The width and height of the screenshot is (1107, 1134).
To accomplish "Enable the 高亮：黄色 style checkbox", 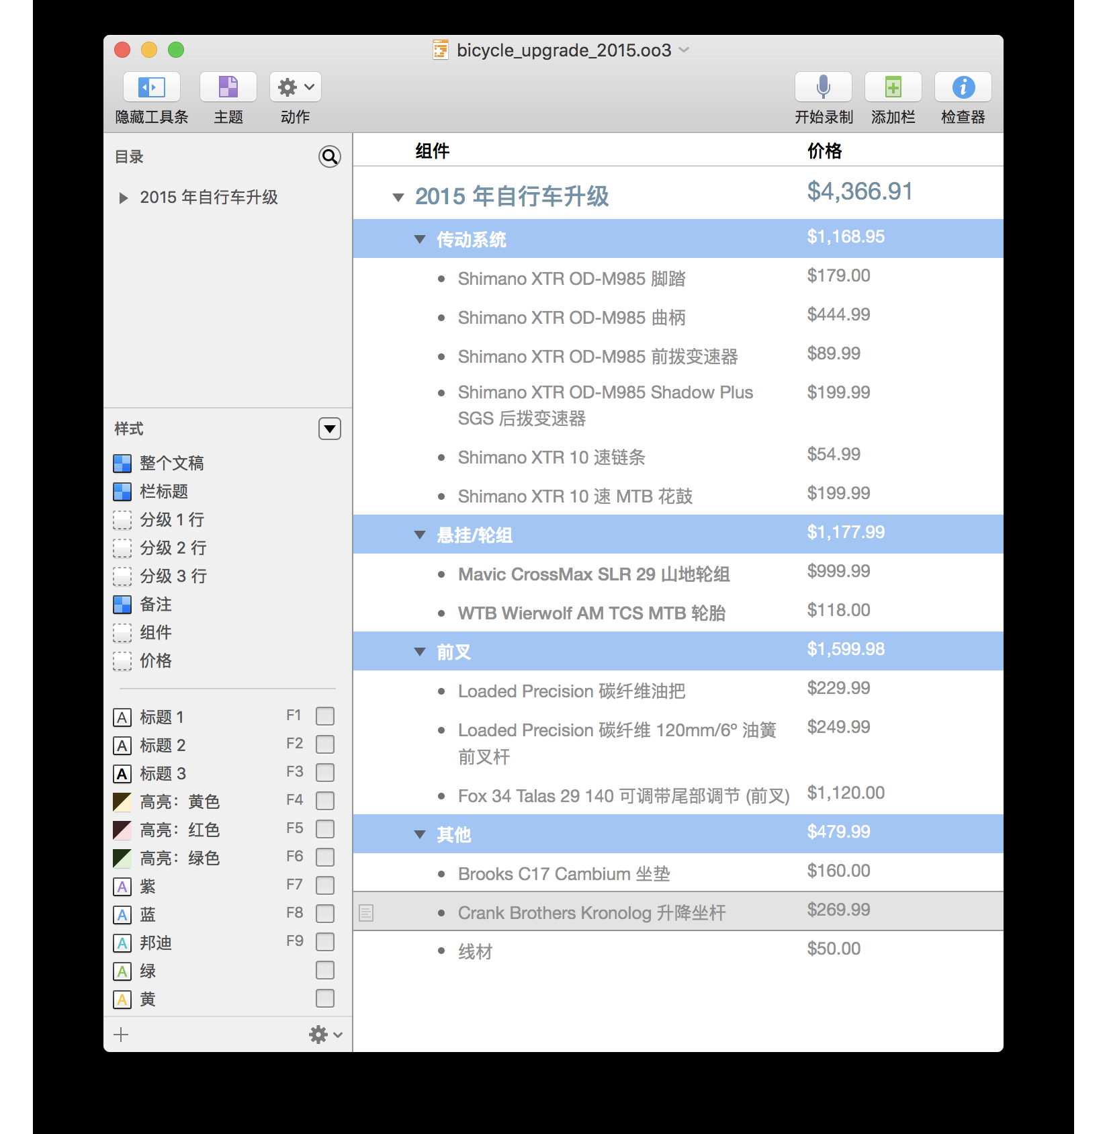I will point(325,801).
